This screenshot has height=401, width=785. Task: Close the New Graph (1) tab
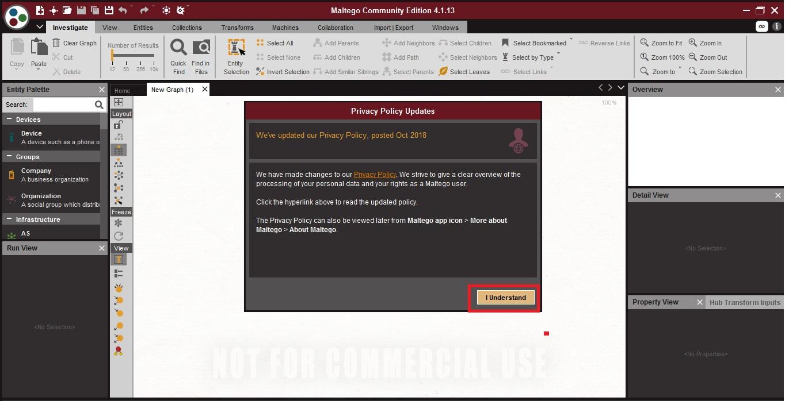click(205, 90)
